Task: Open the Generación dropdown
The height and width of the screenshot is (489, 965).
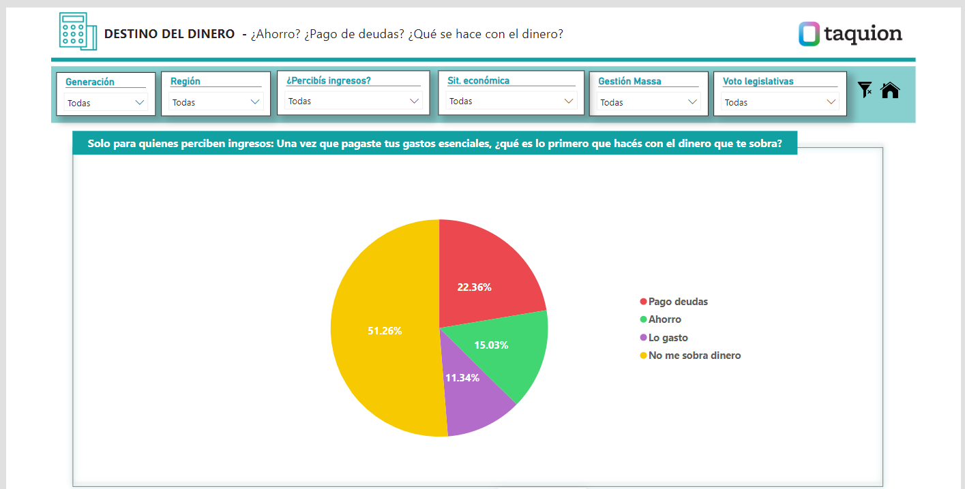Action: point(106,103)
